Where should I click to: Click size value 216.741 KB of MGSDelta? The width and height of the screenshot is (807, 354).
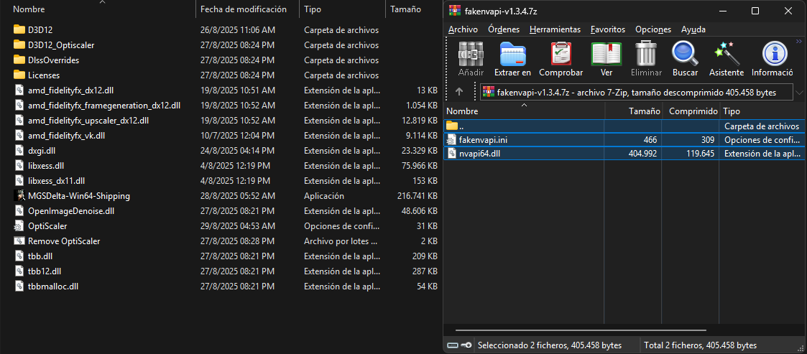click(x=416, y=196)
